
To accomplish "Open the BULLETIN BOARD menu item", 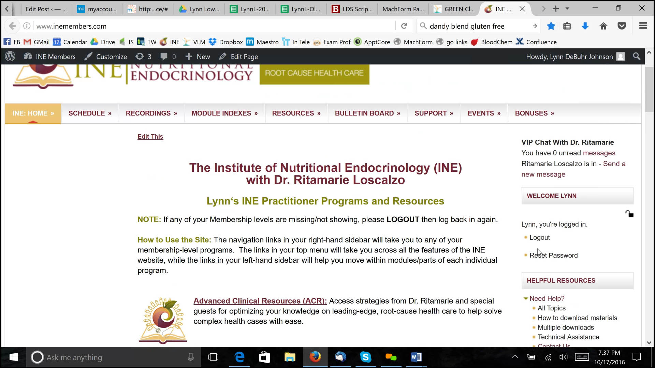I will coord(367,113).
